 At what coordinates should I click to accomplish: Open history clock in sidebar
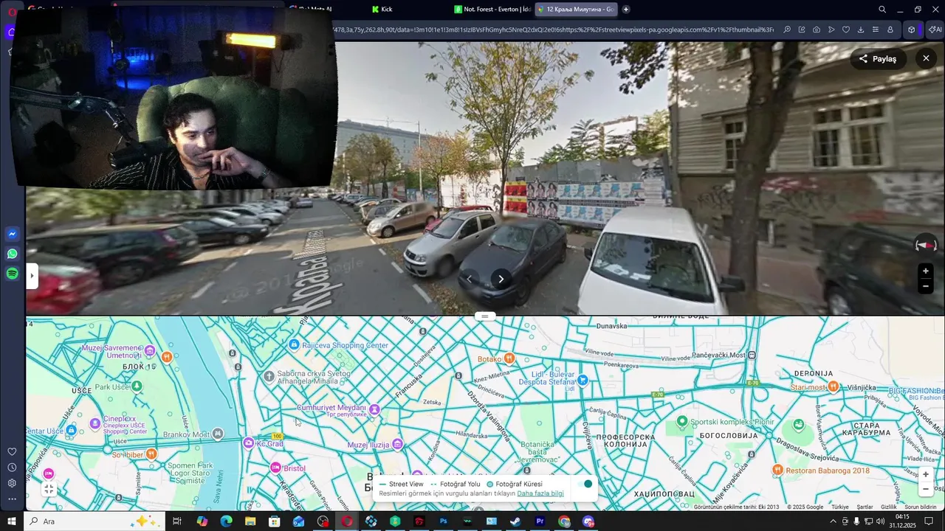tap(12, 468)
